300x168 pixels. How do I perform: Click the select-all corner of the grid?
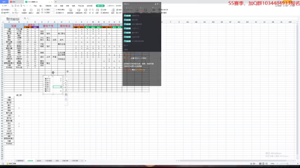click(2, 22)
